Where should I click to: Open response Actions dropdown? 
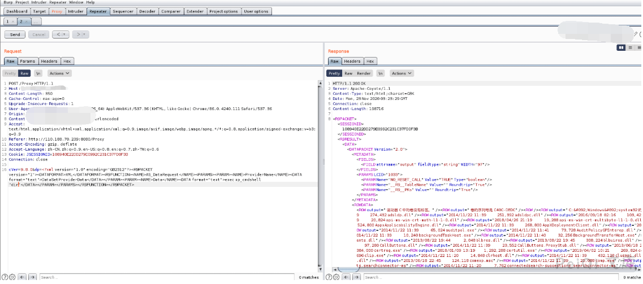click(x=401, y=73)
